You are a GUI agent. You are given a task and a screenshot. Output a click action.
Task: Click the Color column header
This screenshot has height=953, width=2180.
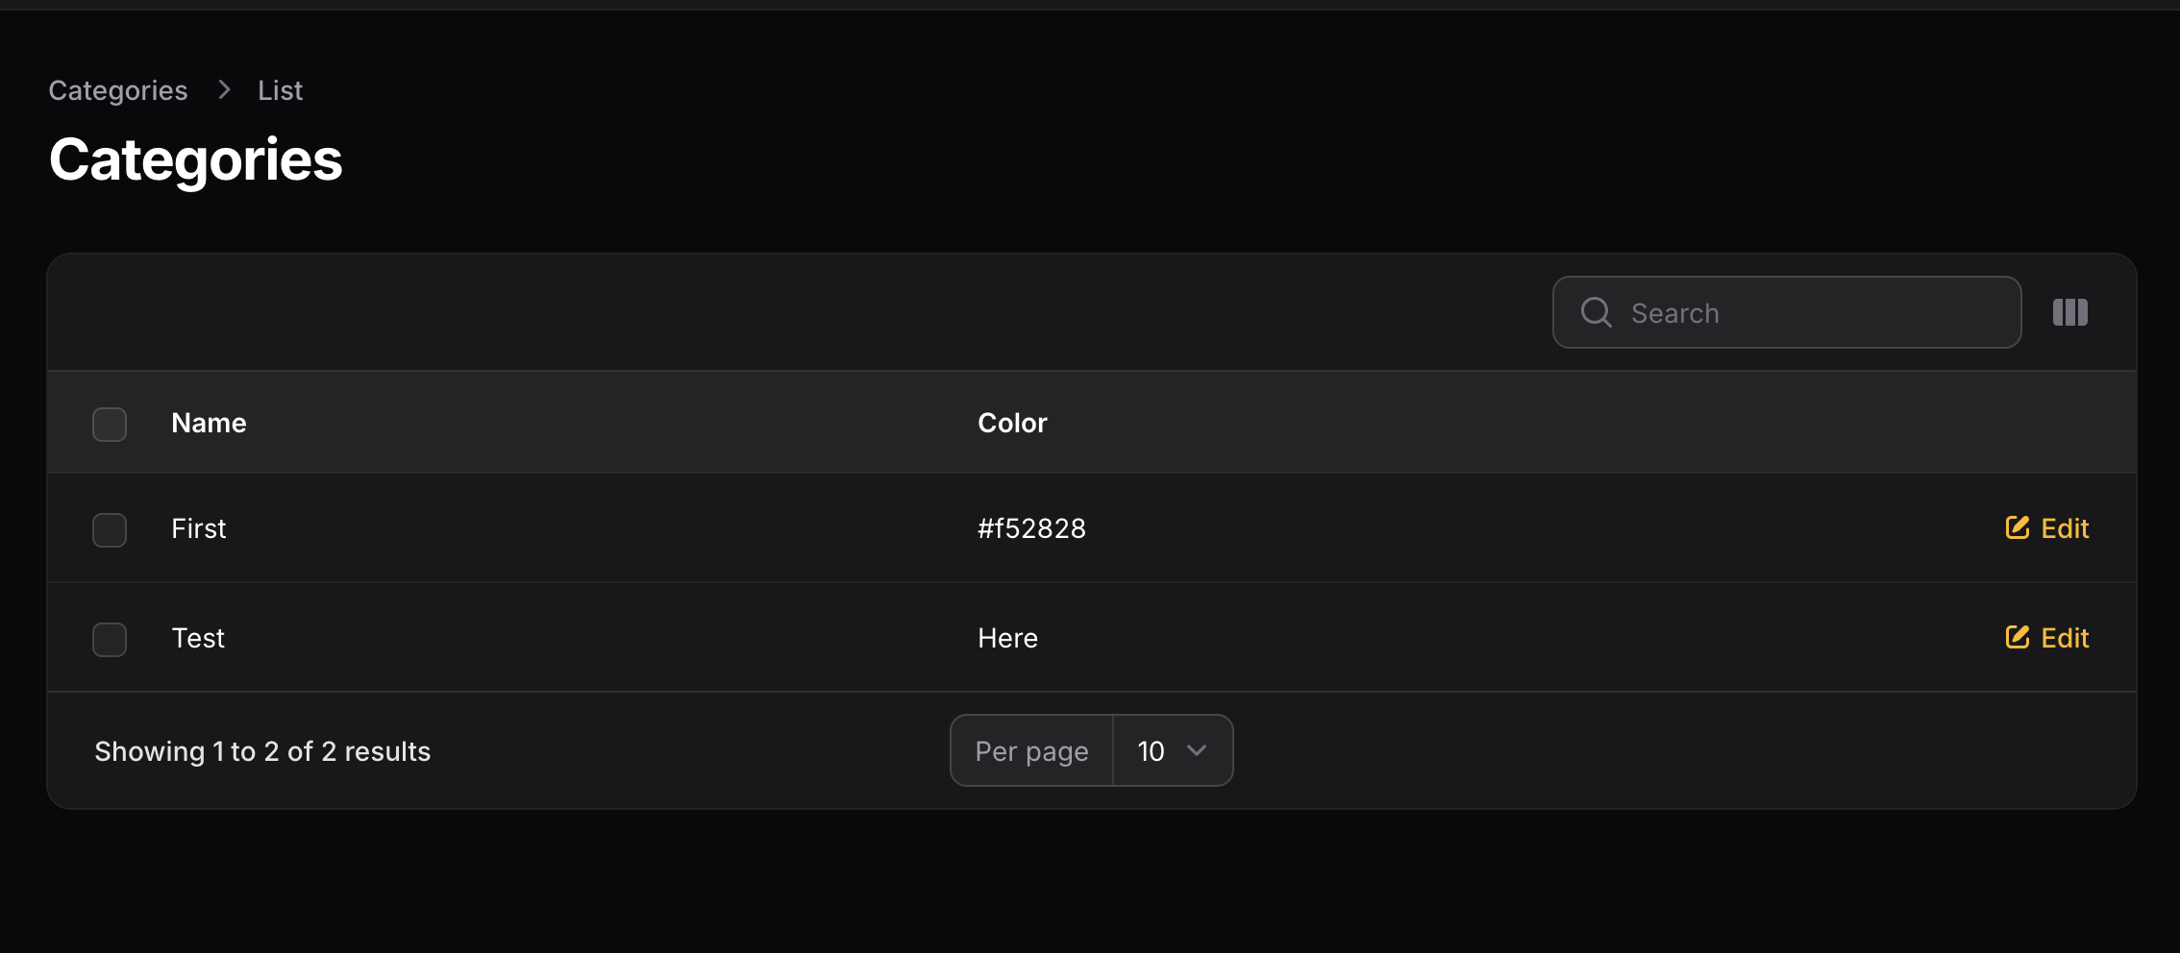coord(1012,423)
